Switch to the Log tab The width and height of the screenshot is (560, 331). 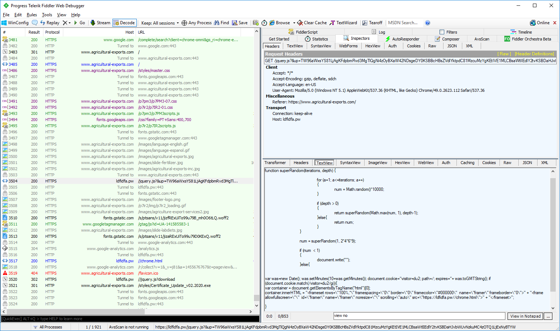[x=378, y=32]
